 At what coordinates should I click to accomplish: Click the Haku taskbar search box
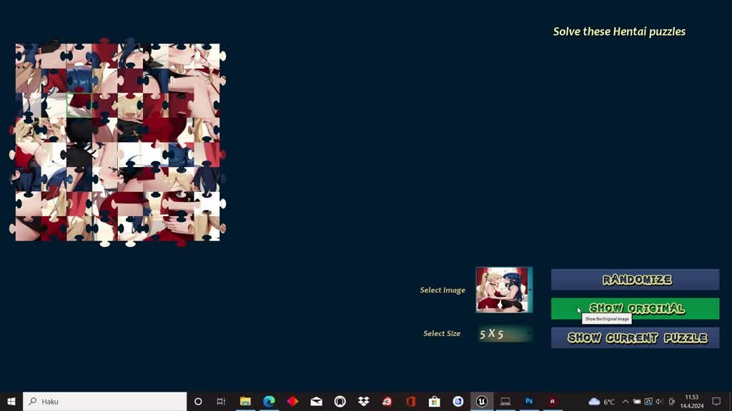[104, 402]
